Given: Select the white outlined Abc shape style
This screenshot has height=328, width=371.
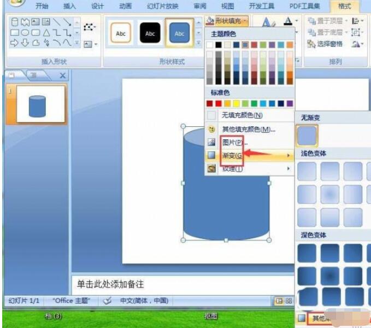Looking at the screenshot, I should (121, 33).
